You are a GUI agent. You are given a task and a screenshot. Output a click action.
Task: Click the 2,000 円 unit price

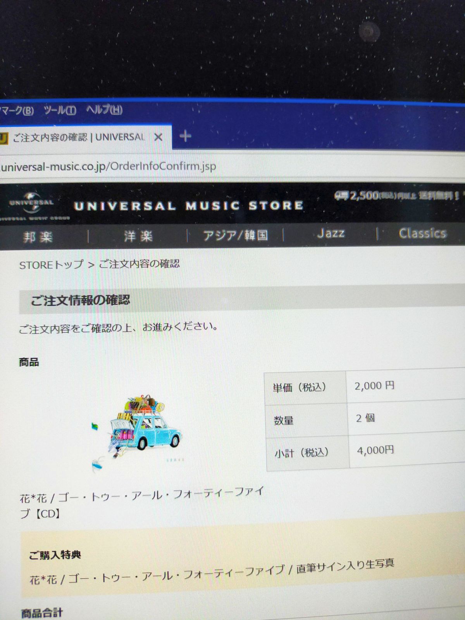coord(374,386)
